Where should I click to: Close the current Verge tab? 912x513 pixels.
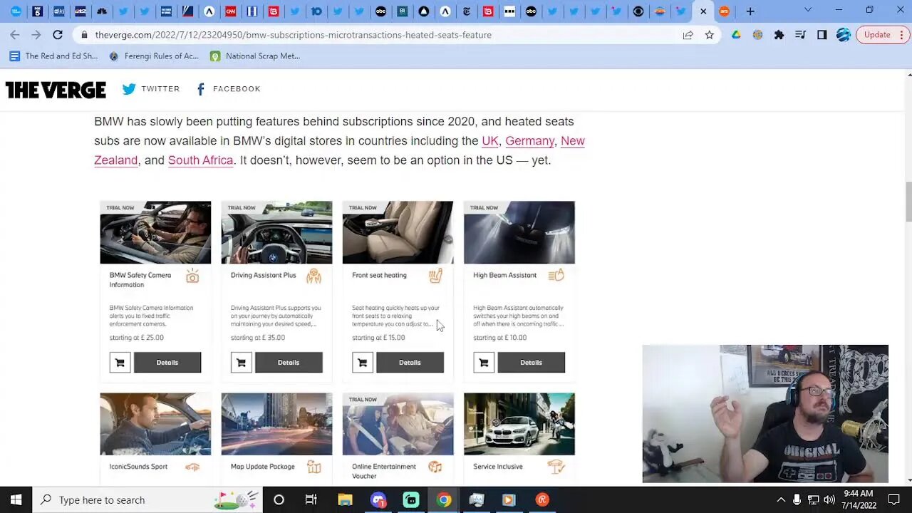[x=703, y=11]
